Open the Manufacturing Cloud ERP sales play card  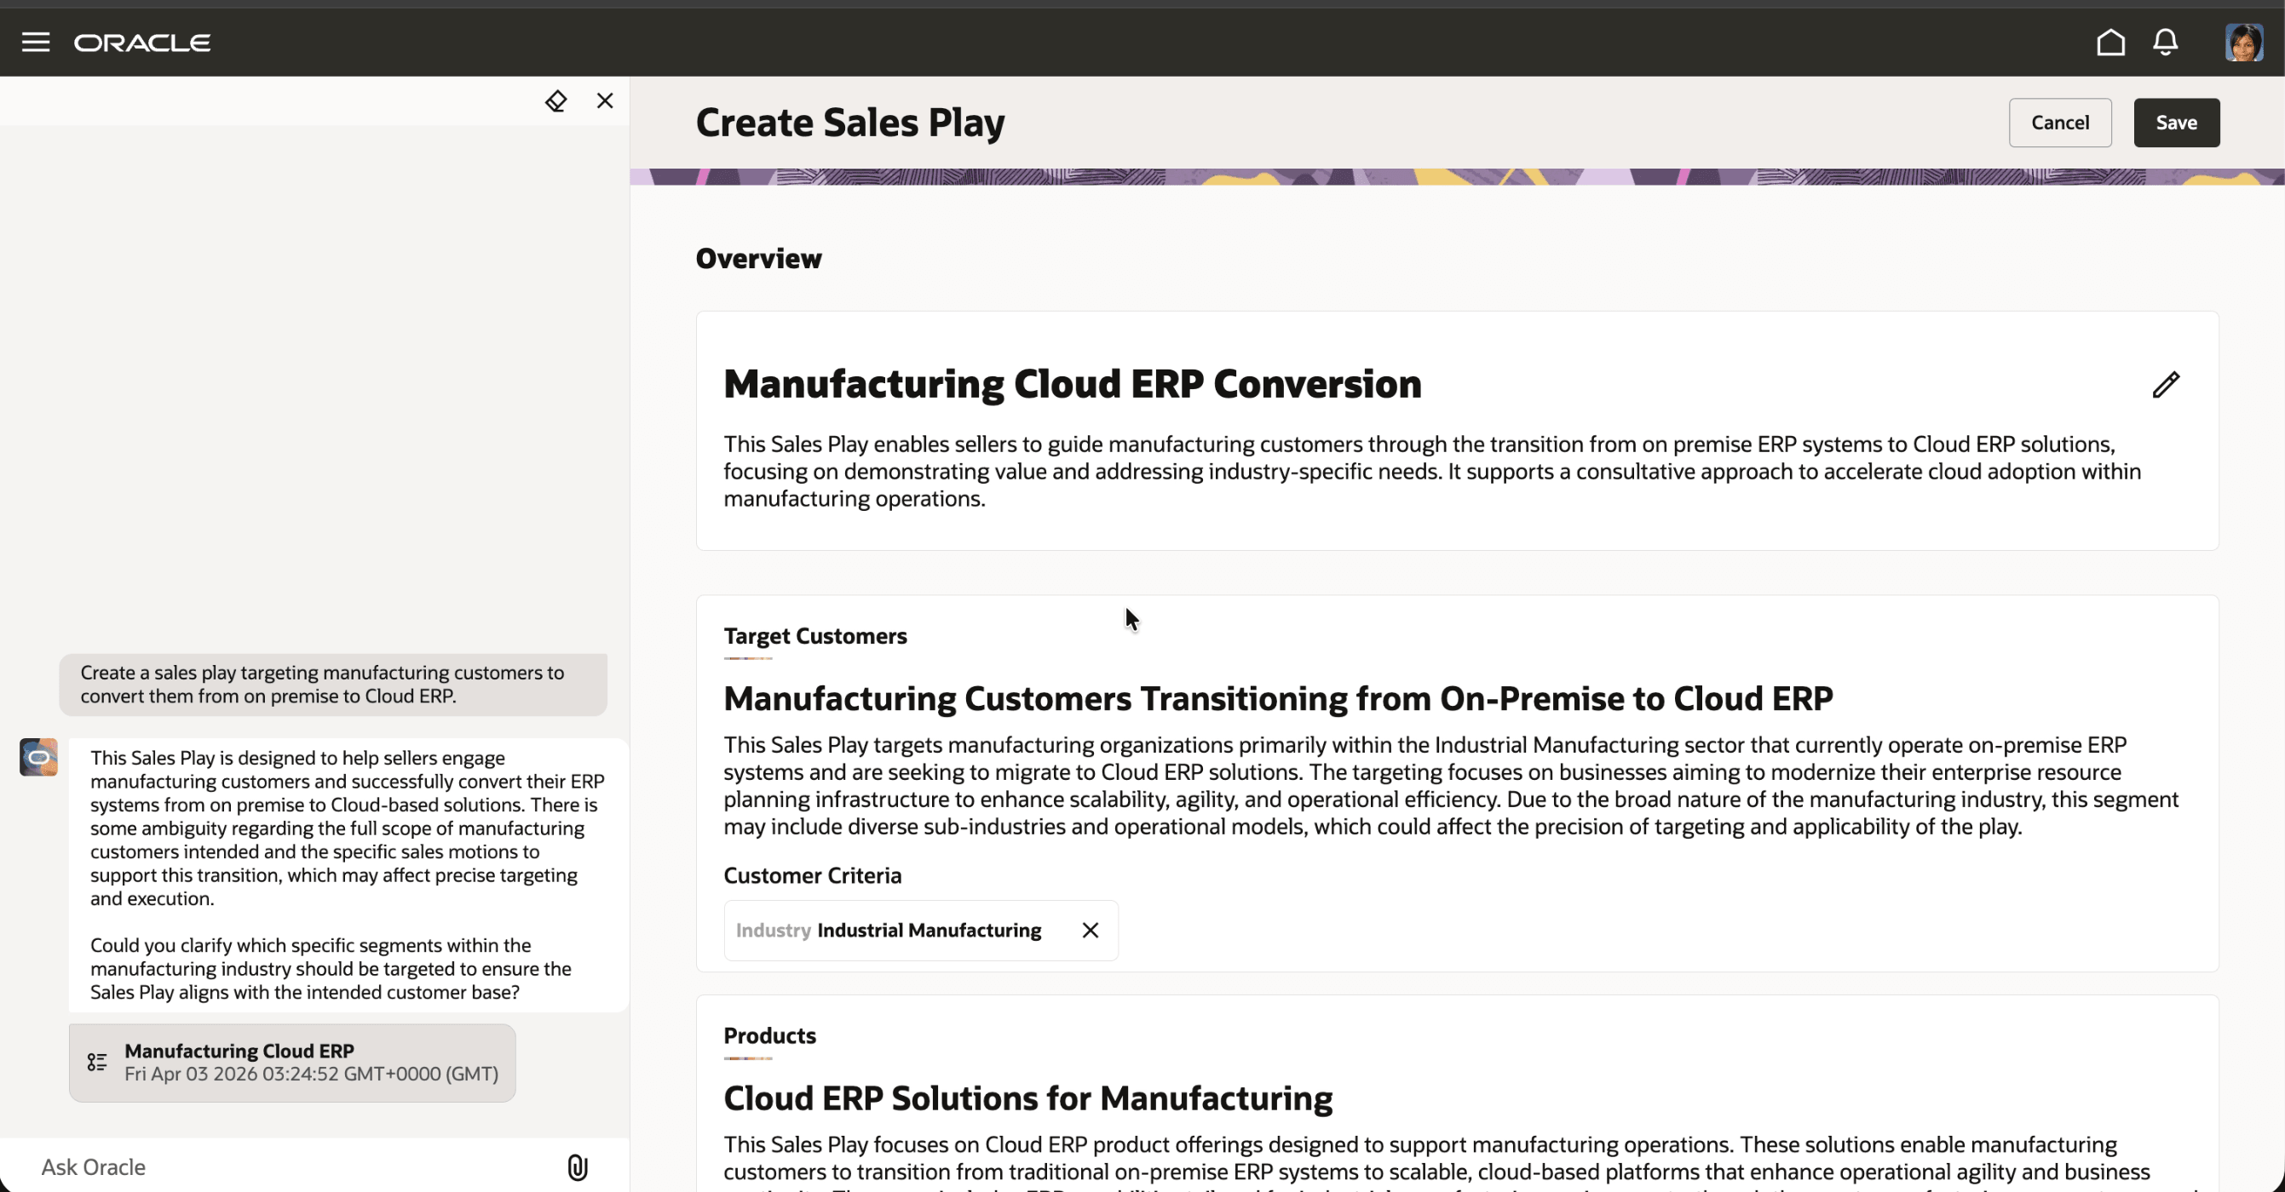click(292, 1063)
